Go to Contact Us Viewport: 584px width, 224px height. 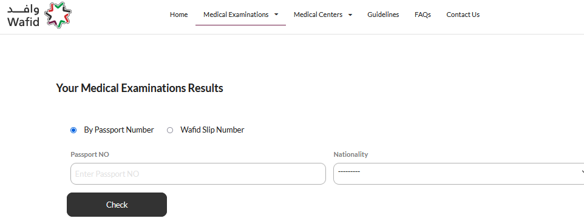pos(463,15)
